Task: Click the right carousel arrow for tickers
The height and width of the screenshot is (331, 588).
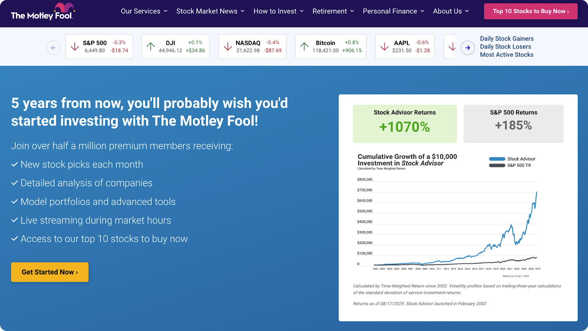Action: click(468, 48)
